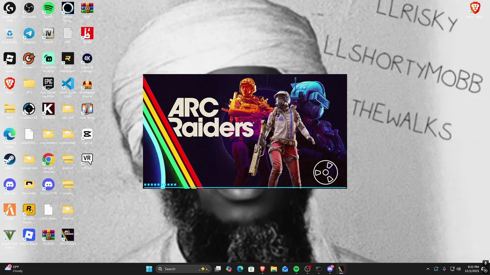
Task: Select the Steam desktop shortcut
Action: pyautogui.click(x=10, y=162)
